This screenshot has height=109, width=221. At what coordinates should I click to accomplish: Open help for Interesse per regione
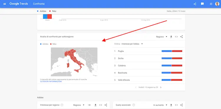tap(62, 105)
